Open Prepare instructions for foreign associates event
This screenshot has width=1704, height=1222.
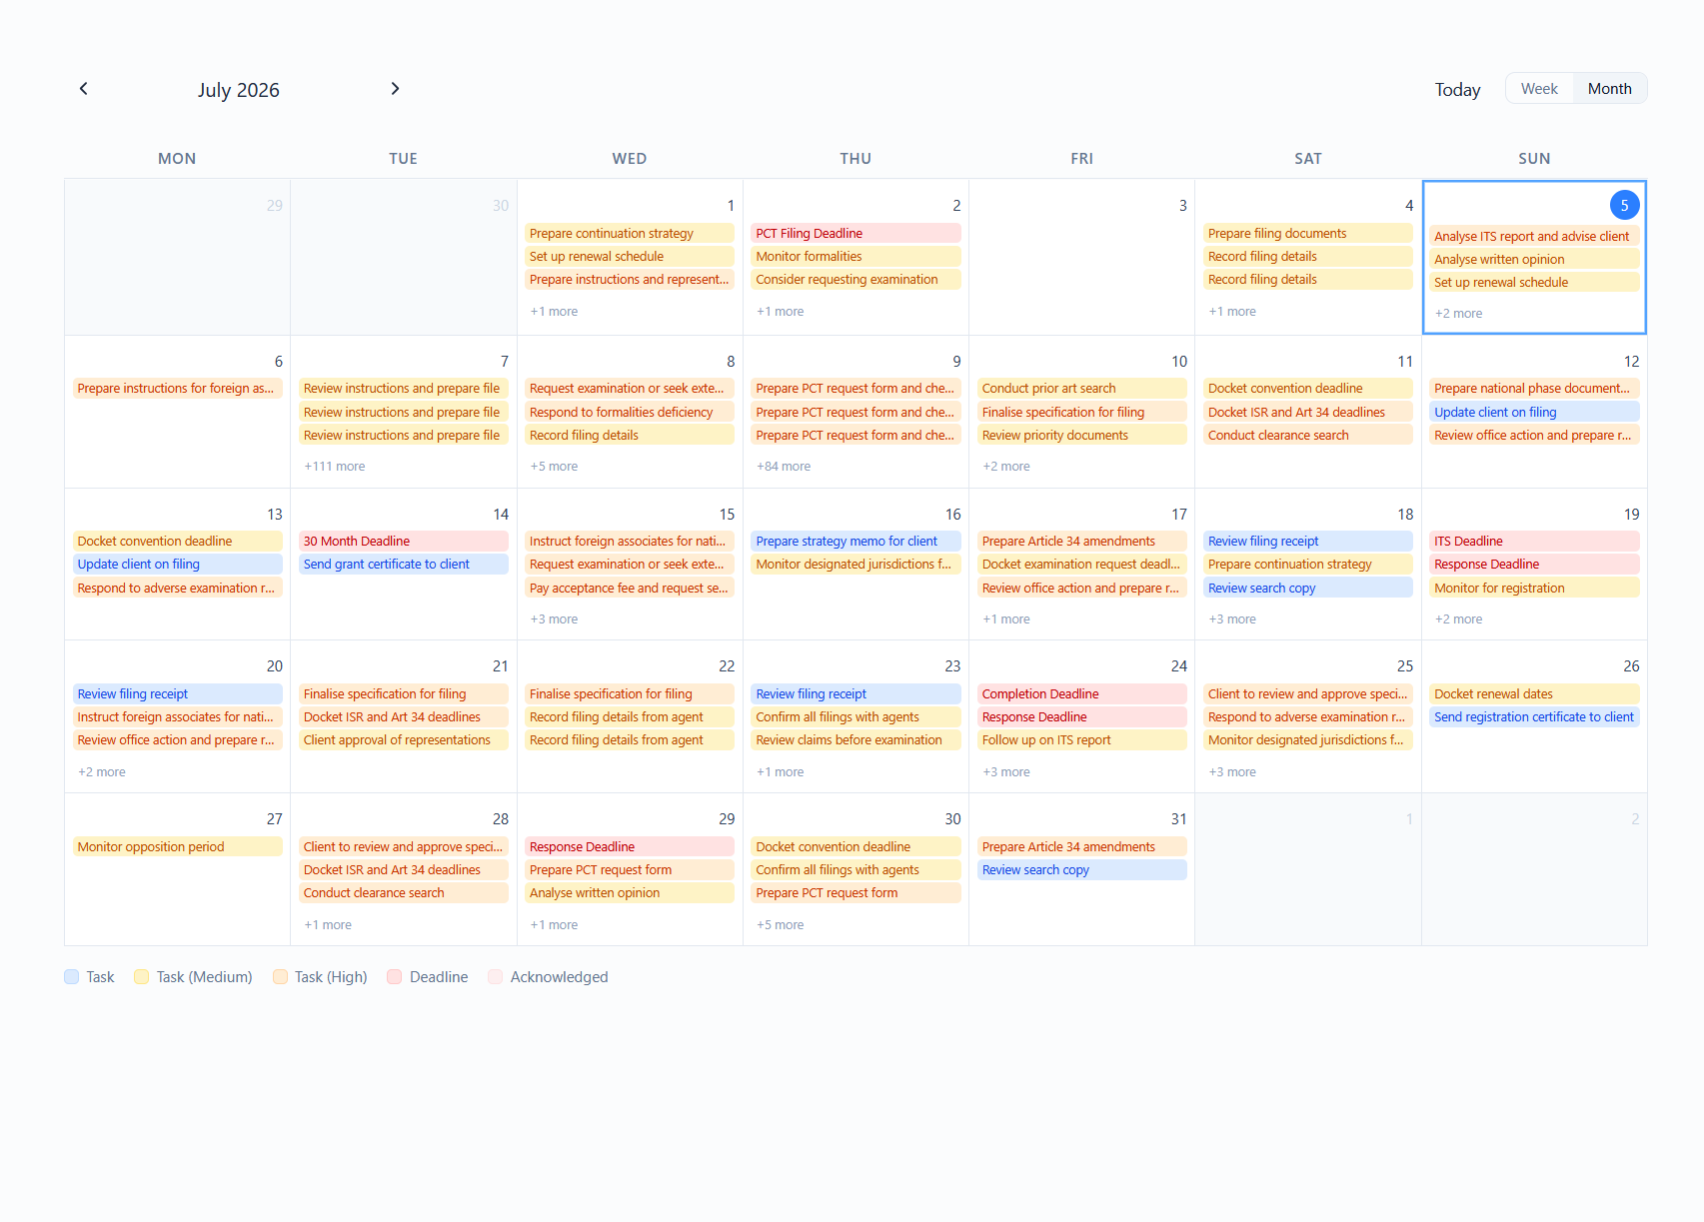(x=177, y=389)
